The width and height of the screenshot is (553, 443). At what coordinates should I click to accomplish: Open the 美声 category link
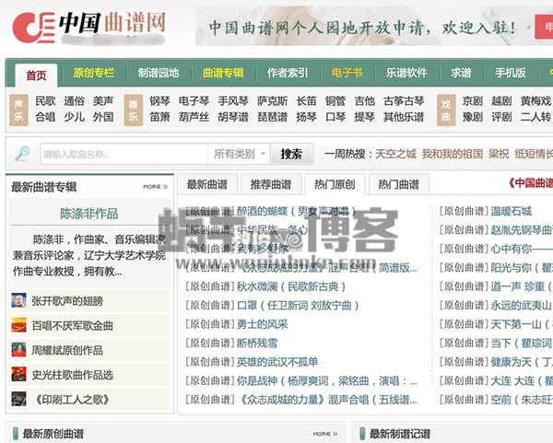click(x=103, y=101)
